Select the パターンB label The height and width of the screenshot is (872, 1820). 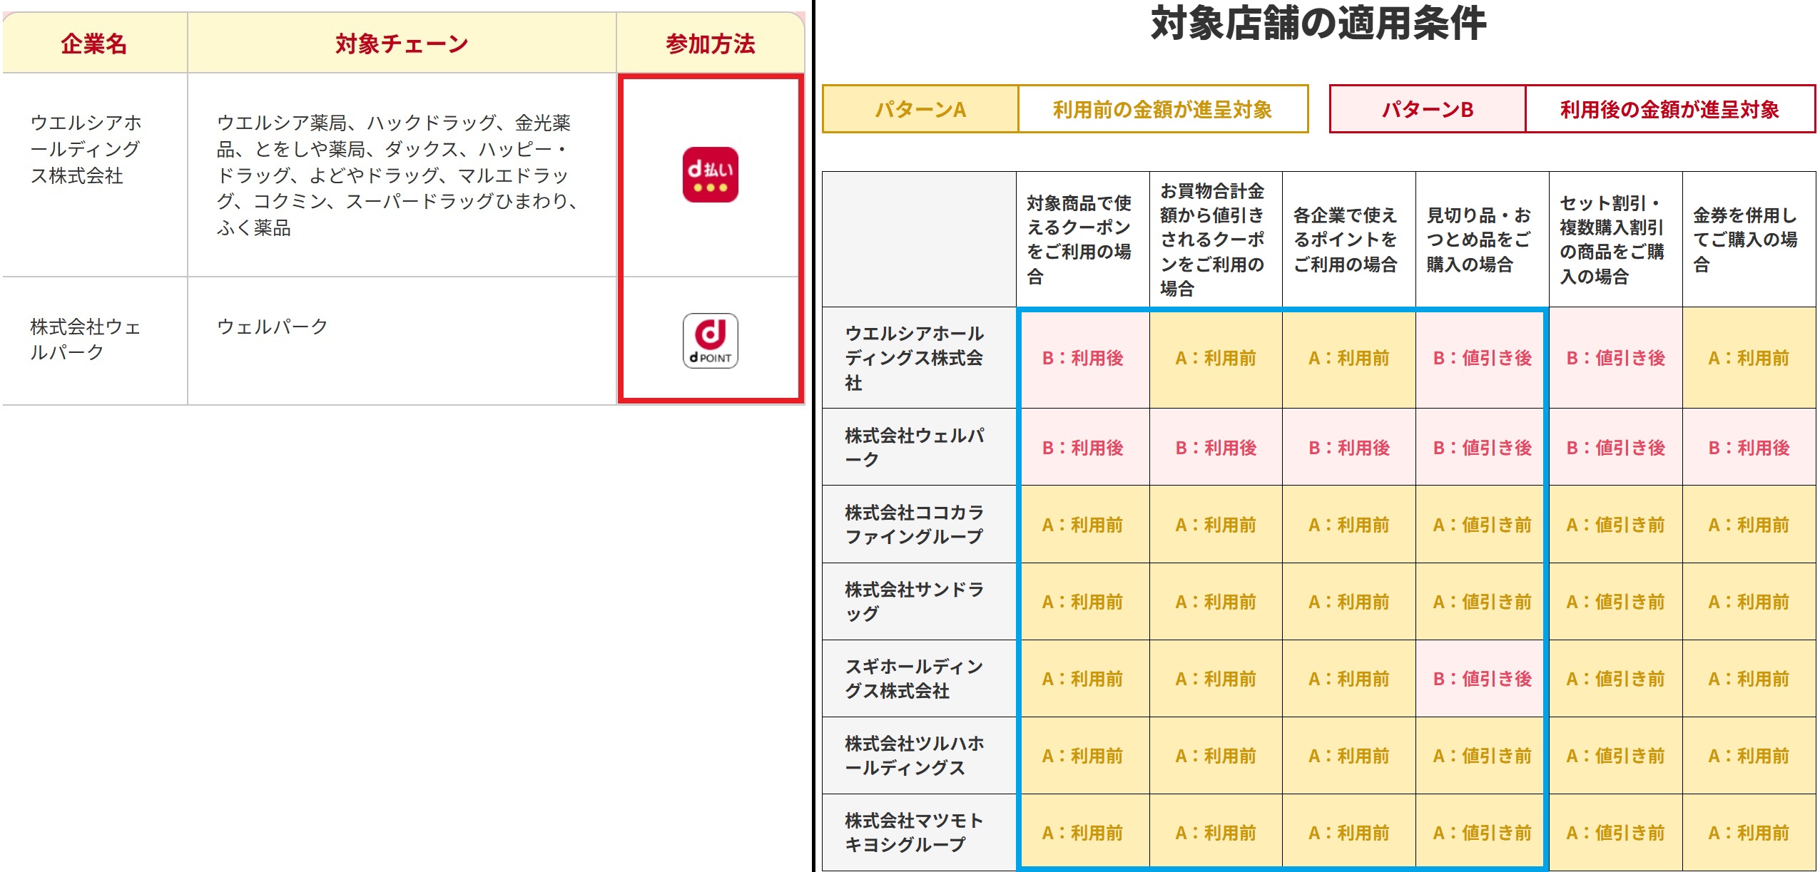1427,109
